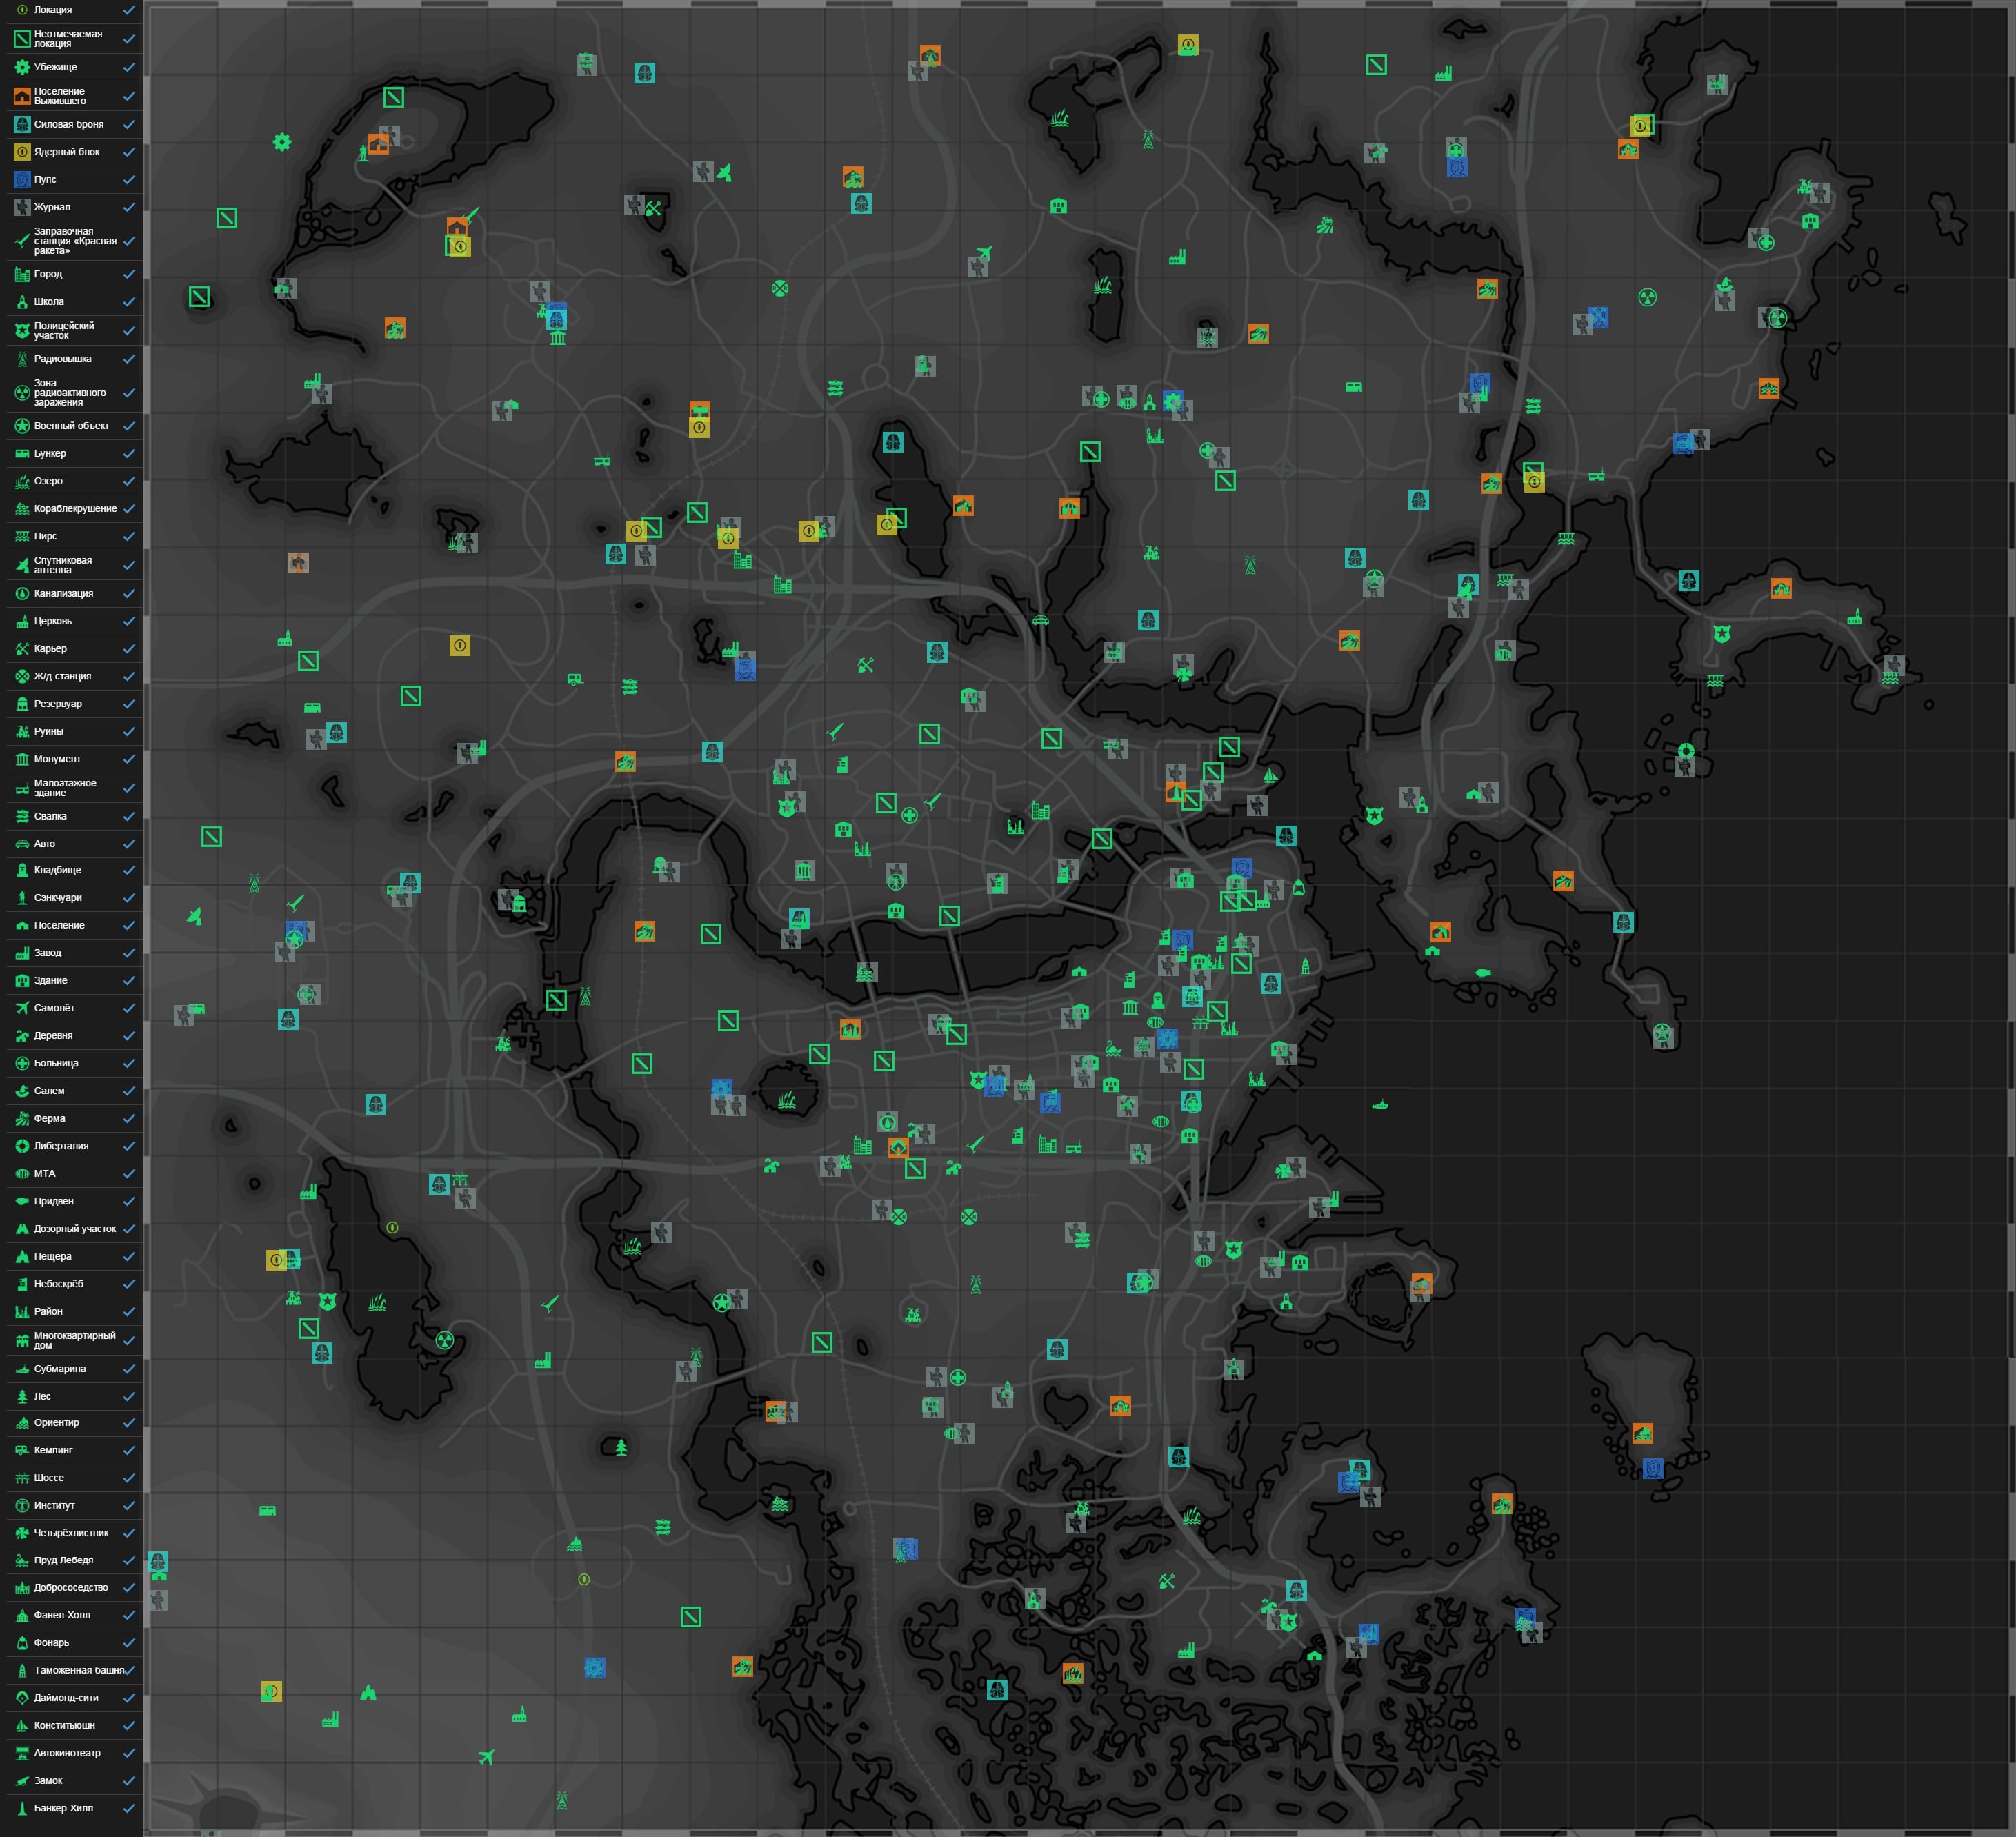Screen dimensions: 2016x1837
Task: Click the Самолёт plane legend icon
Action: 22,1008
